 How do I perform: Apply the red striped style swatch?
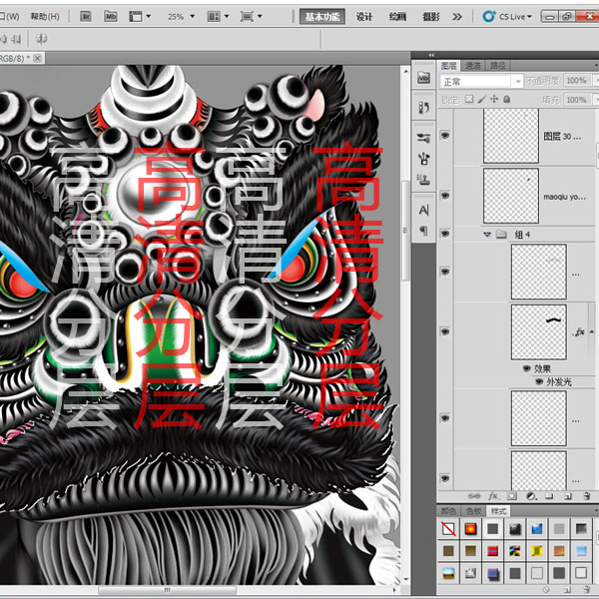(493, 551)
